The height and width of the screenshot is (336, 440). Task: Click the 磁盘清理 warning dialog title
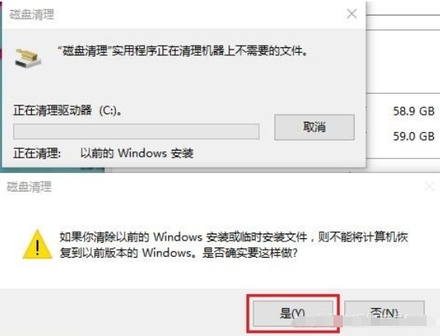(30, 187)
